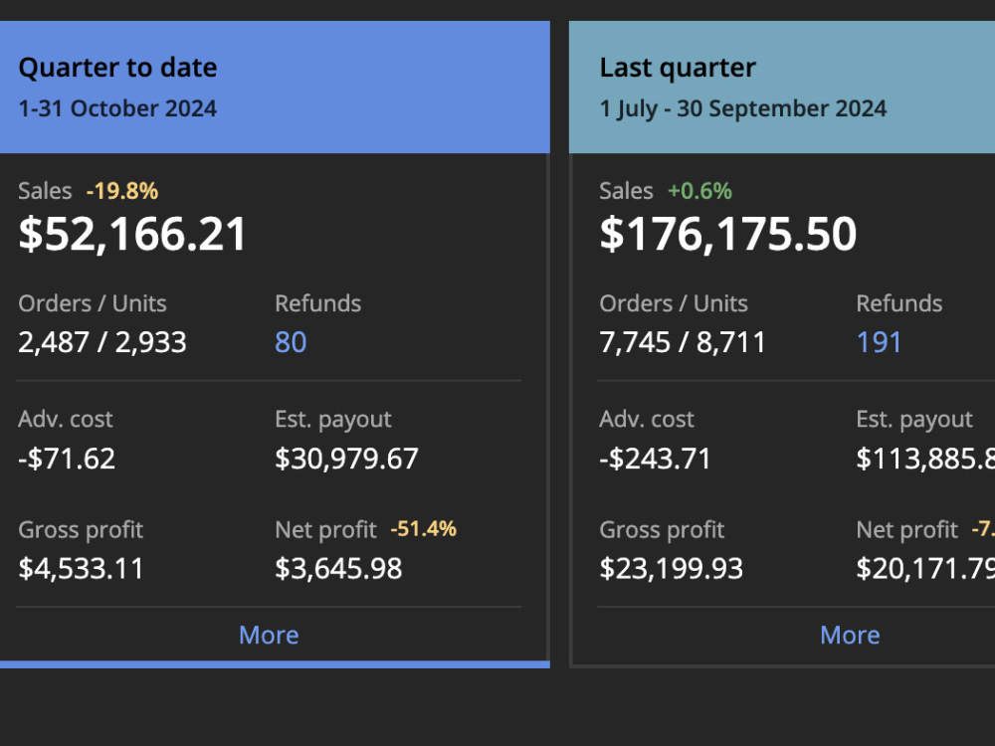
Task: Open More in Last quarter card
Action: click(850, 635)
